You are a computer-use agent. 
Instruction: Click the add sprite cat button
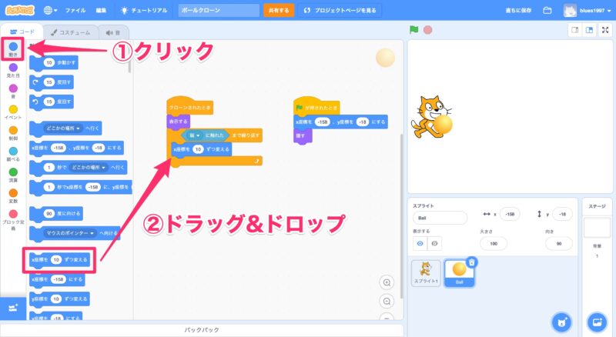point(562,321)
